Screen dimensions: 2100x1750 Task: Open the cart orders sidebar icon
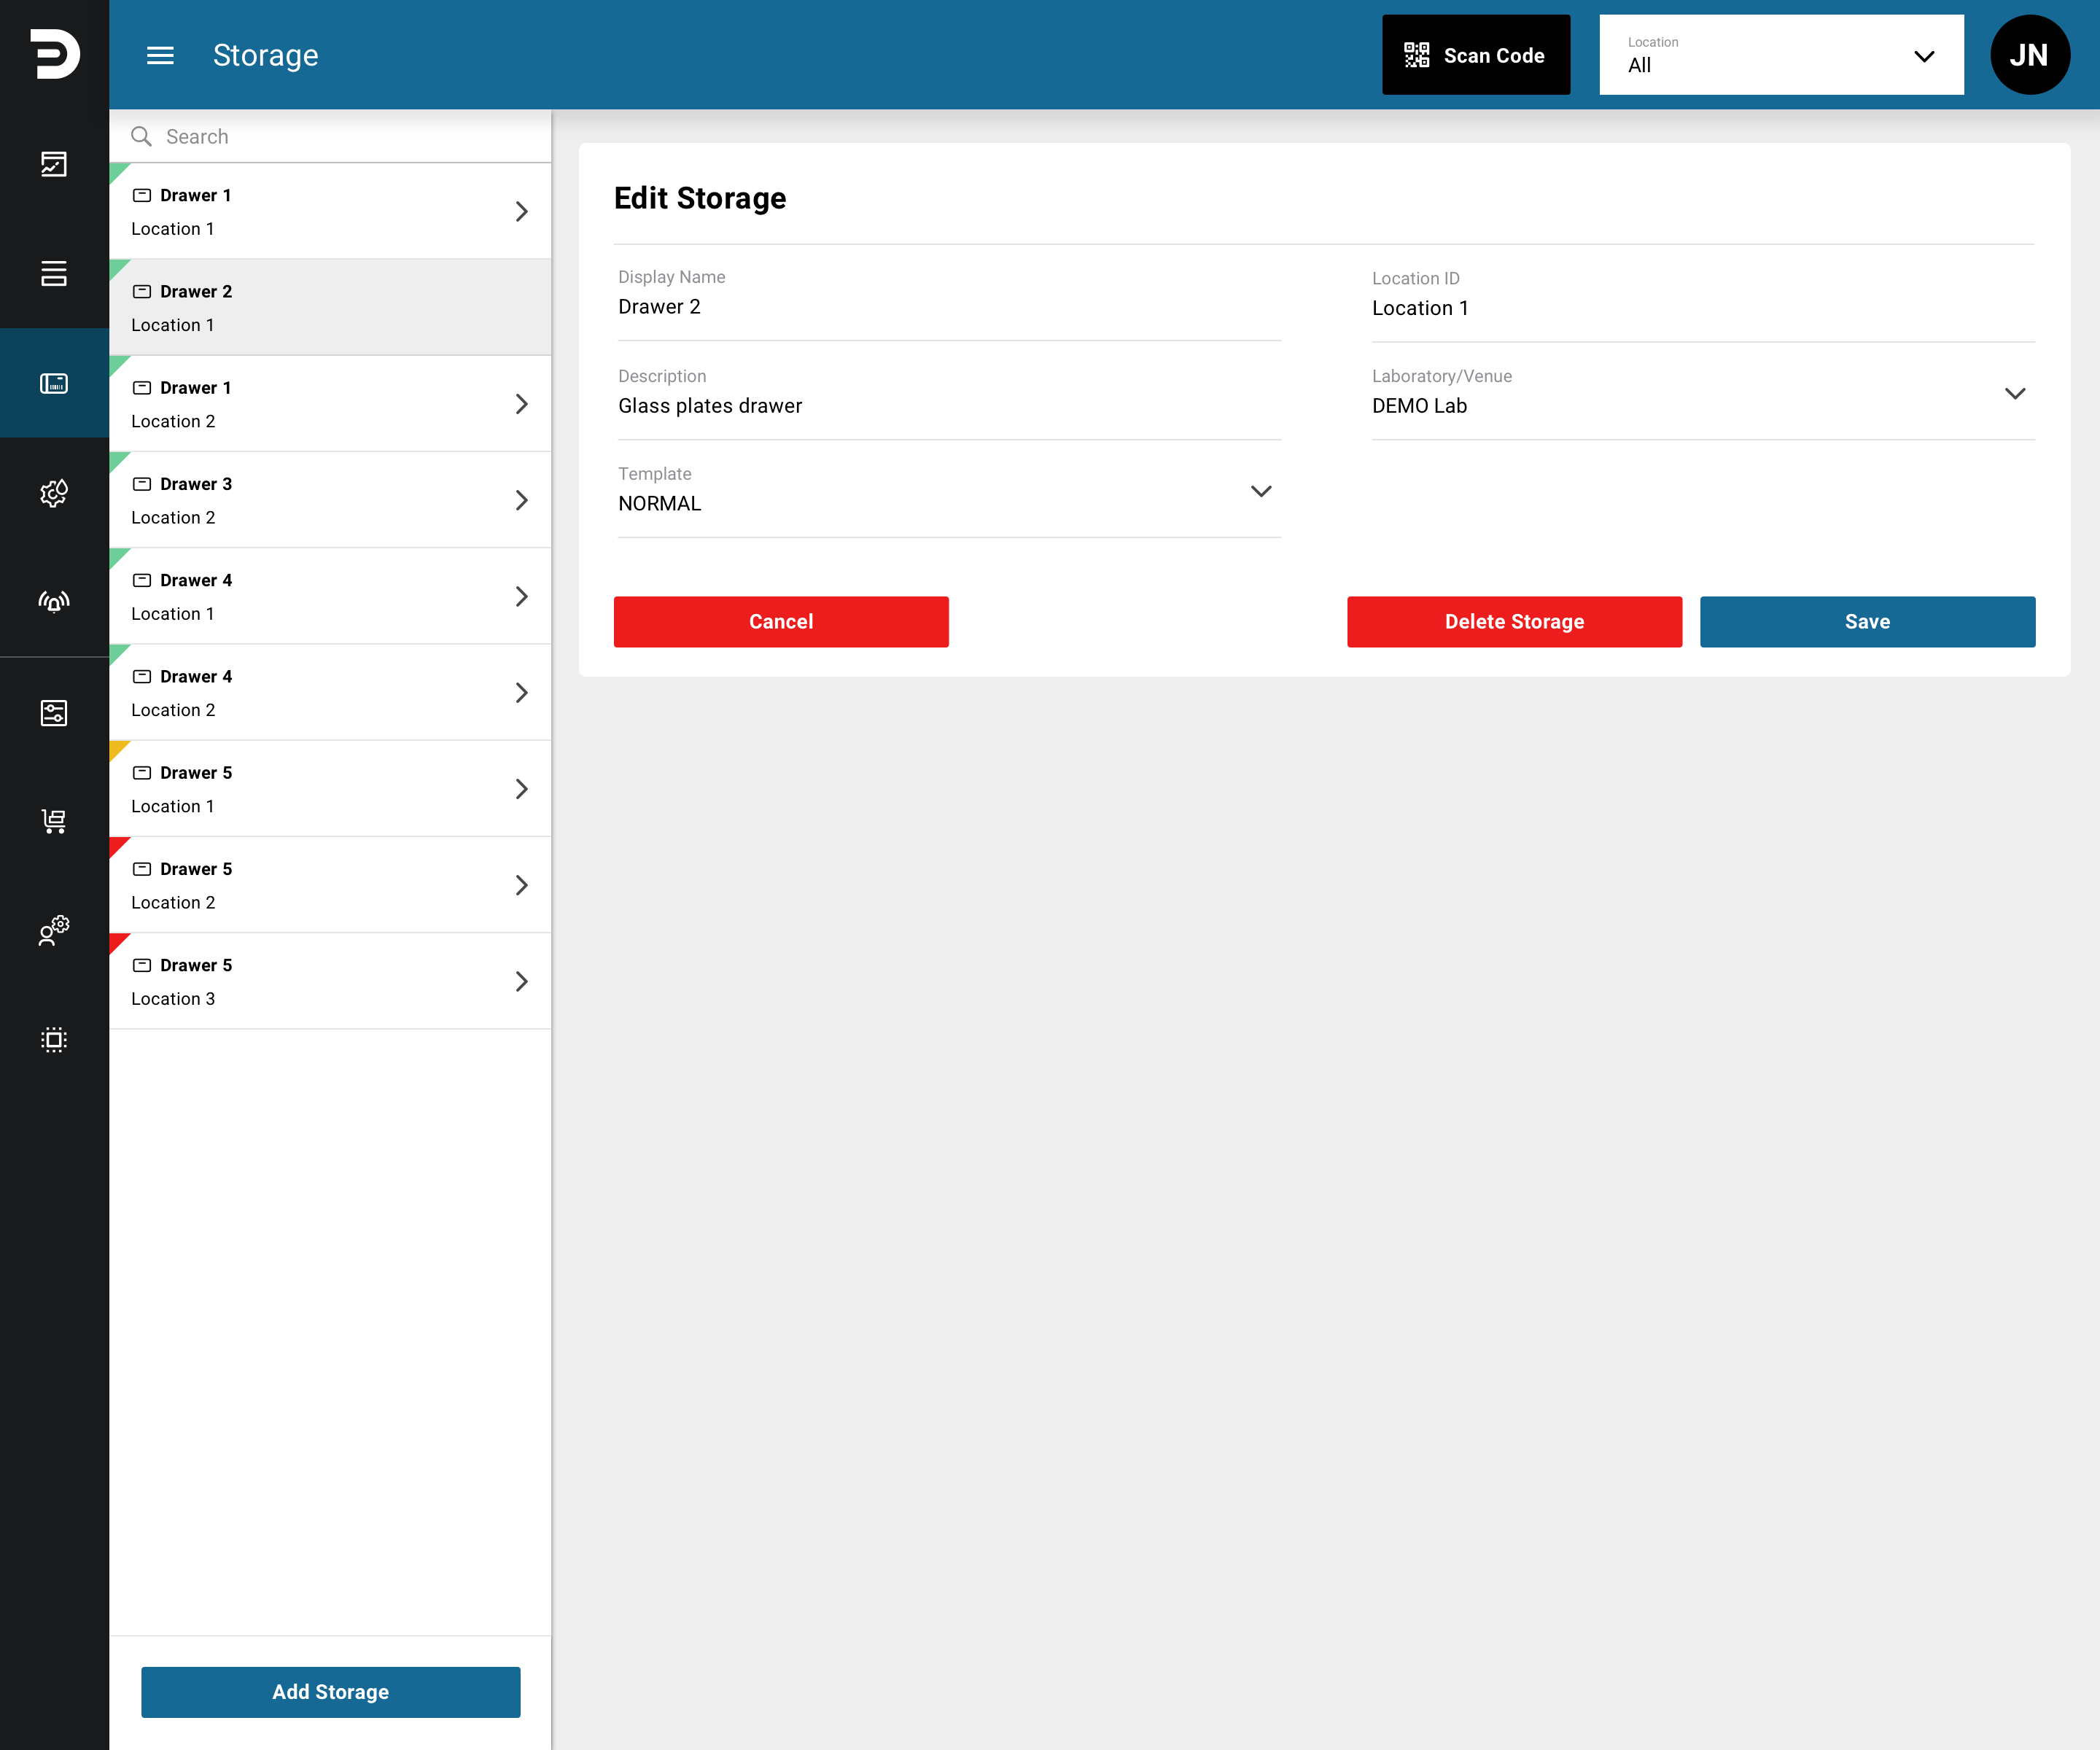54,821
